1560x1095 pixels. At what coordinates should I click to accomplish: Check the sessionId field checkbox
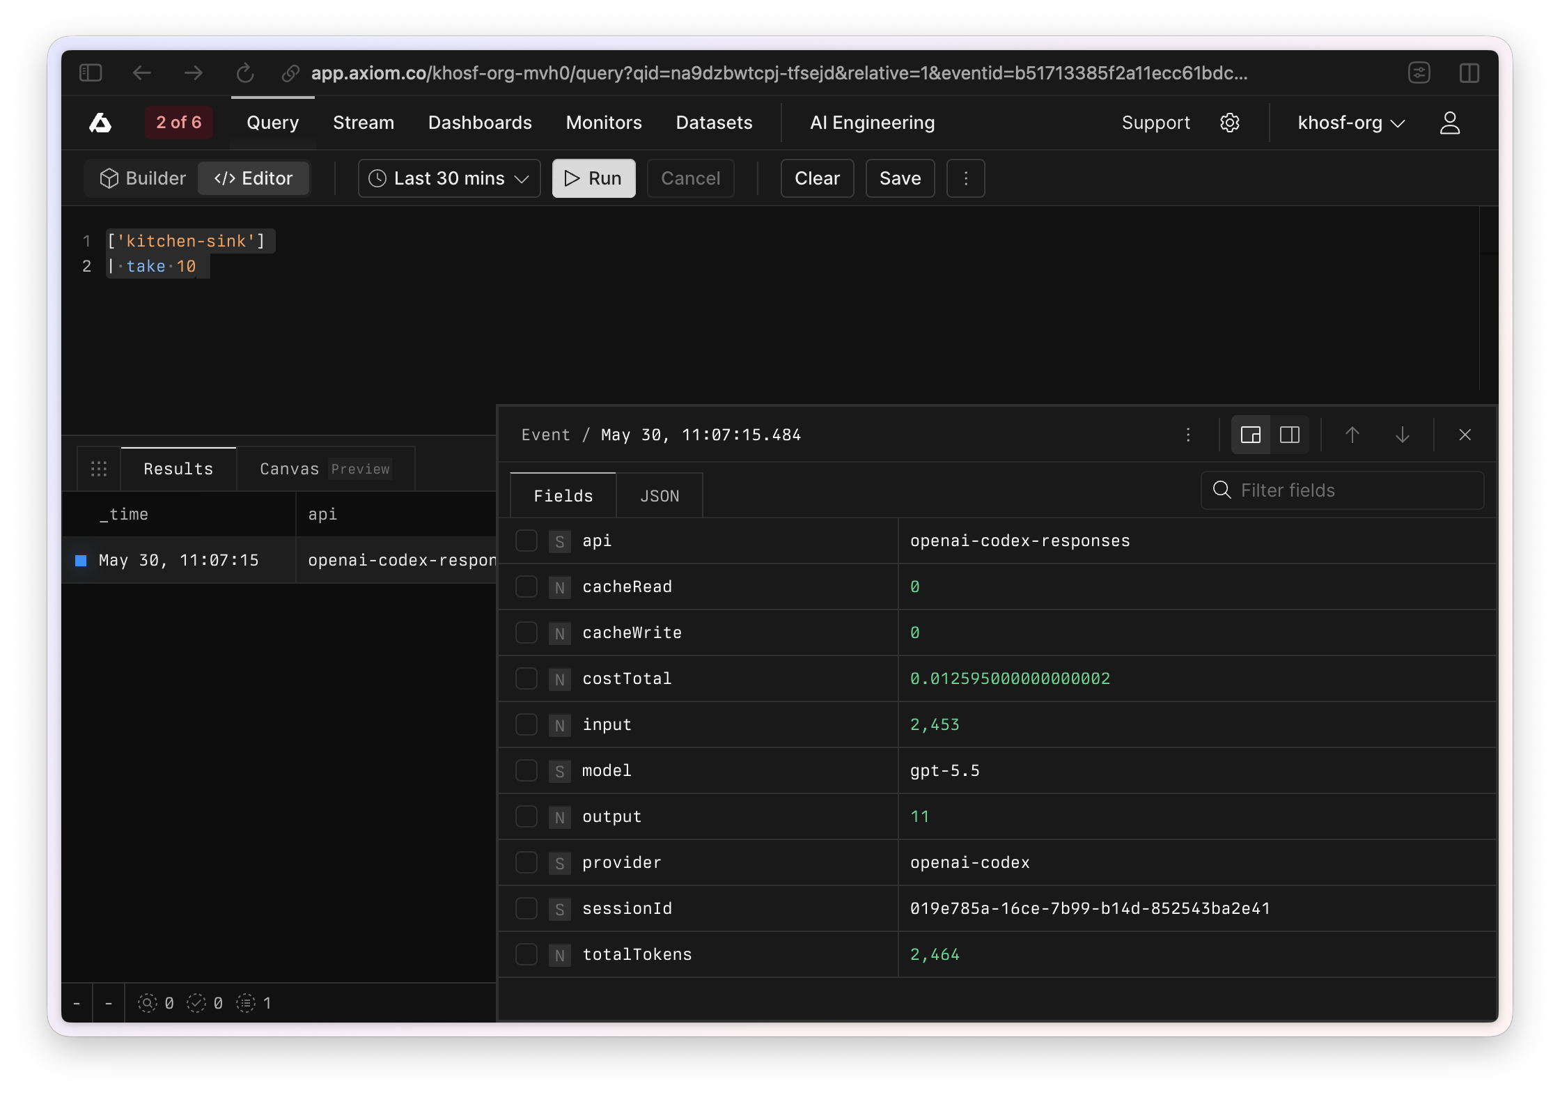(x=526, y=908)
